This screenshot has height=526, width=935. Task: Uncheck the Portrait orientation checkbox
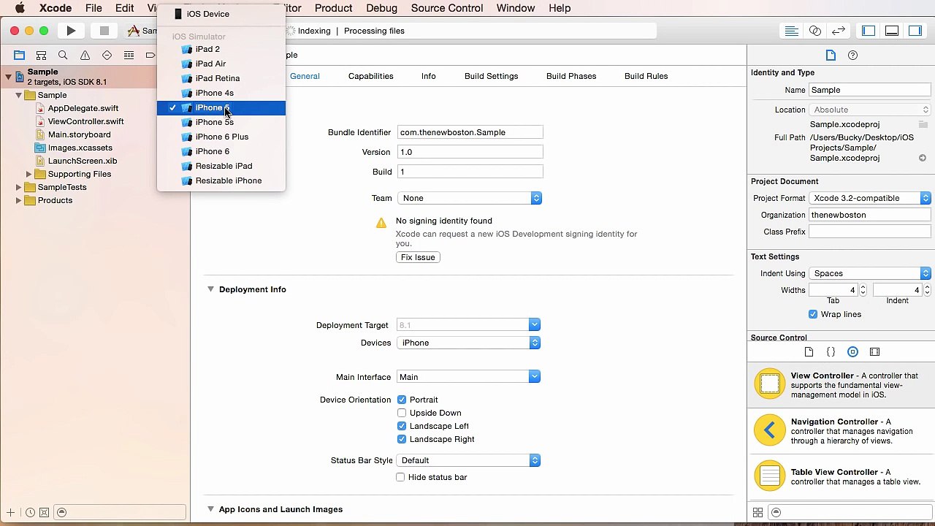pyautogui.click(x=402, y=400)
